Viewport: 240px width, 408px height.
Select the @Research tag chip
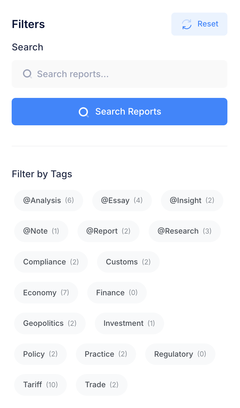pos(184,231)
